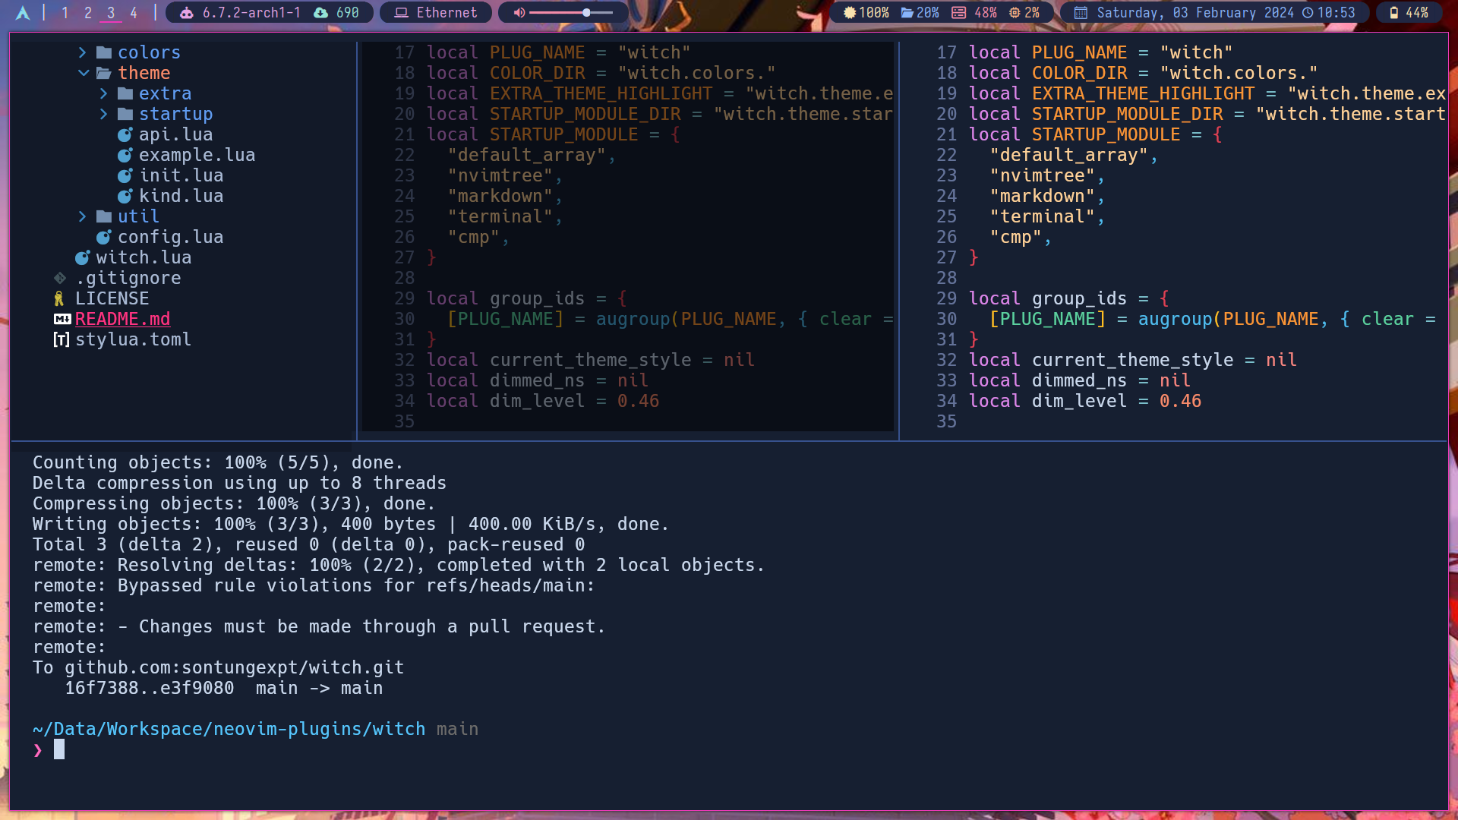Click the terminal prompt input line
1458x820 pixels.
coord(59,750)
